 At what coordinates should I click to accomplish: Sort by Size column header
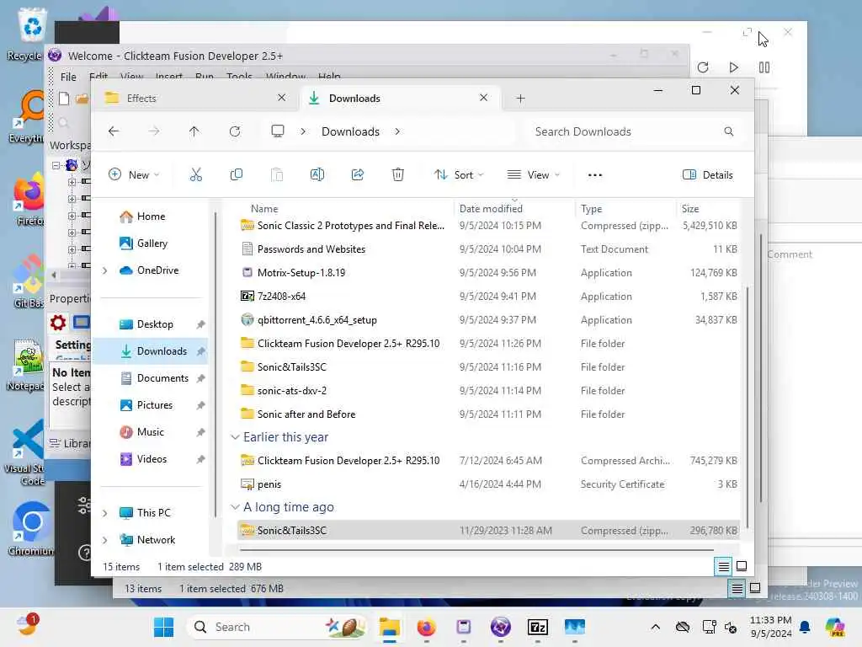tap(690, 209)
